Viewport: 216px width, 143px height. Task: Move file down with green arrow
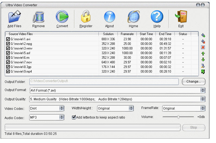[x=203, y=60]
